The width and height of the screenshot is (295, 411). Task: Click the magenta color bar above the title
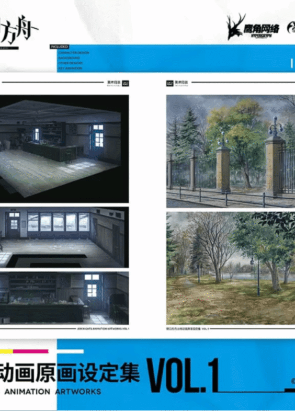click(x=31, y=351)
